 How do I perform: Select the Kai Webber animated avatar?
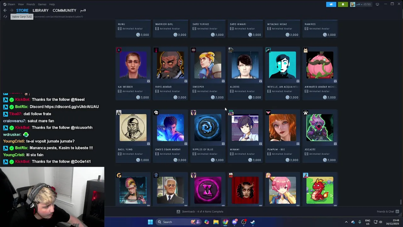(x=133, y=65)
